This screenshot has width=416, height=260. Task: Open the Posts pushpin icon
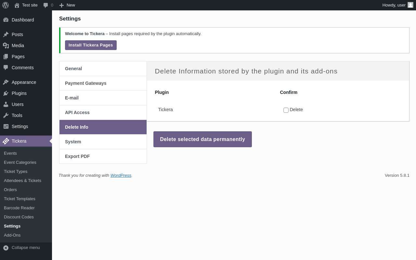pos(6,34)
